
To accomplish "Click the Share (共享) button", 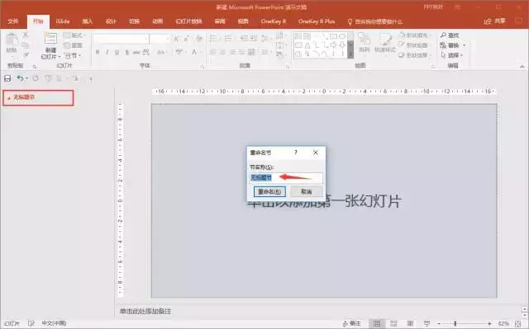I will point(495,21).
